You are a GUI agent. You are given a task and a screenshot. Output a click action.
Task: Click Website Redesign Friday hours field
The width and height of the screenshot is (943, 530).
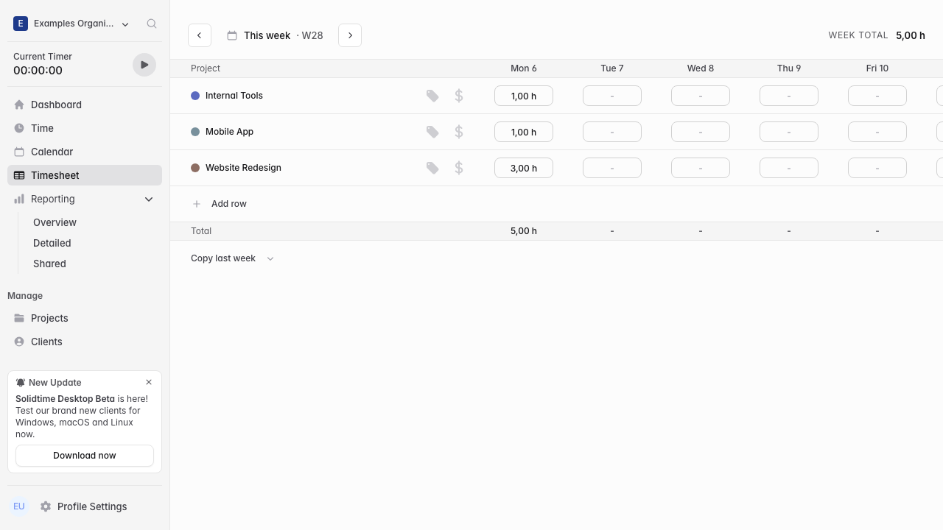(x=877, y=168)
